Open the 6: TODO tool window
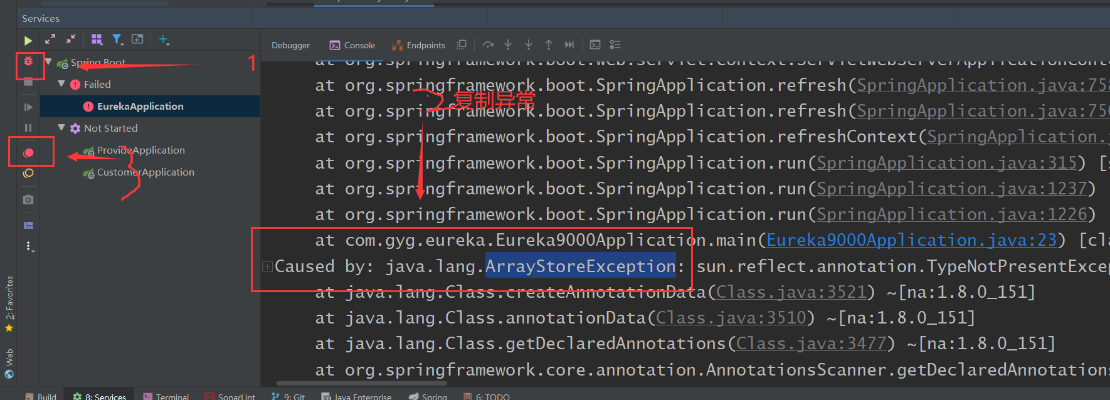Screen dimensions: 1110x400 pos(487,396)
